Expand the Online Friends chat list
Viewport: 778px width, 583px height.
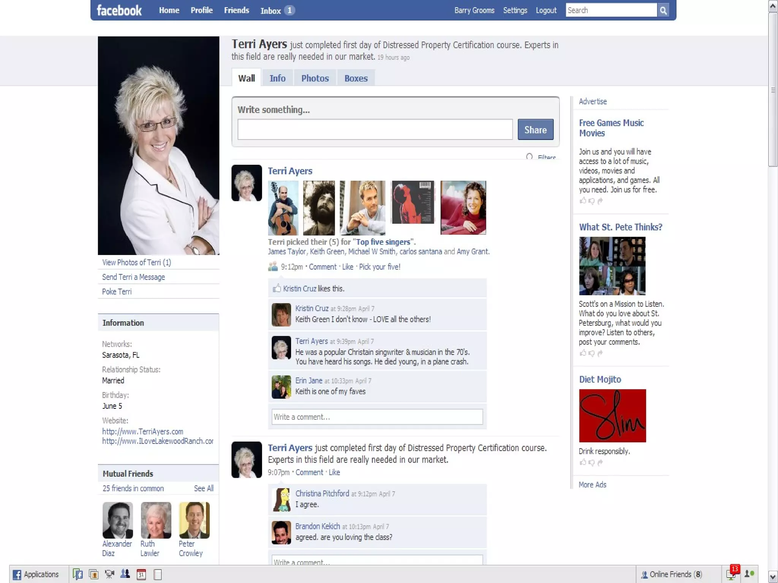click(672, 575)
